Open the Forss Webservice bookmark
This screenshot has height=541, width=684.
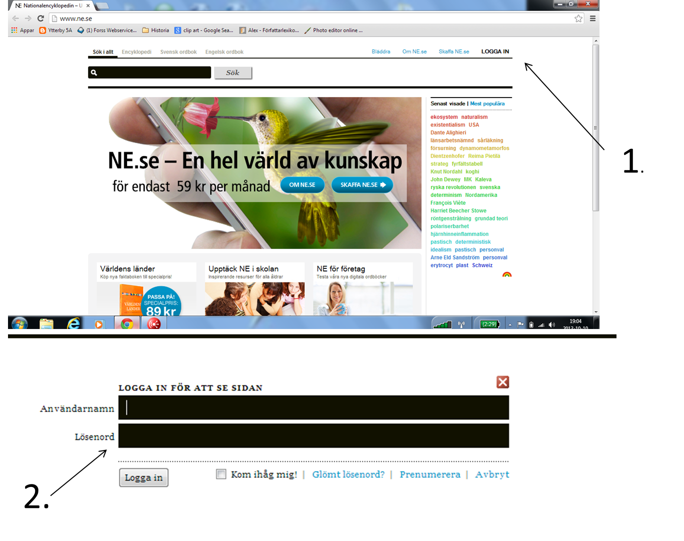point(107,30)
